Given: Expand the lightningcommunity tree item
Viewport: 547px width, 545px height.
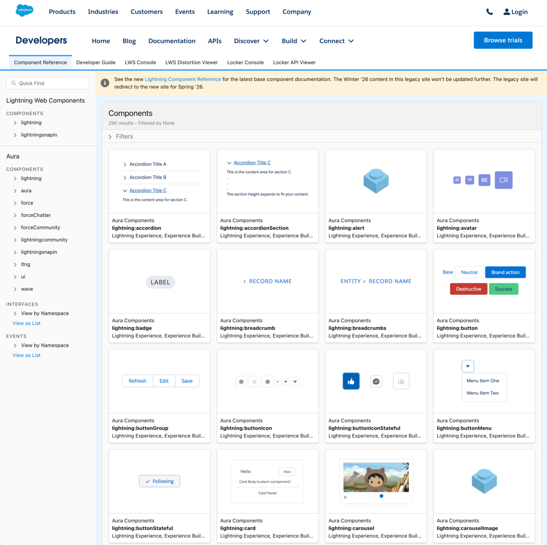Looking at the screenshot, I should point(15,240).
